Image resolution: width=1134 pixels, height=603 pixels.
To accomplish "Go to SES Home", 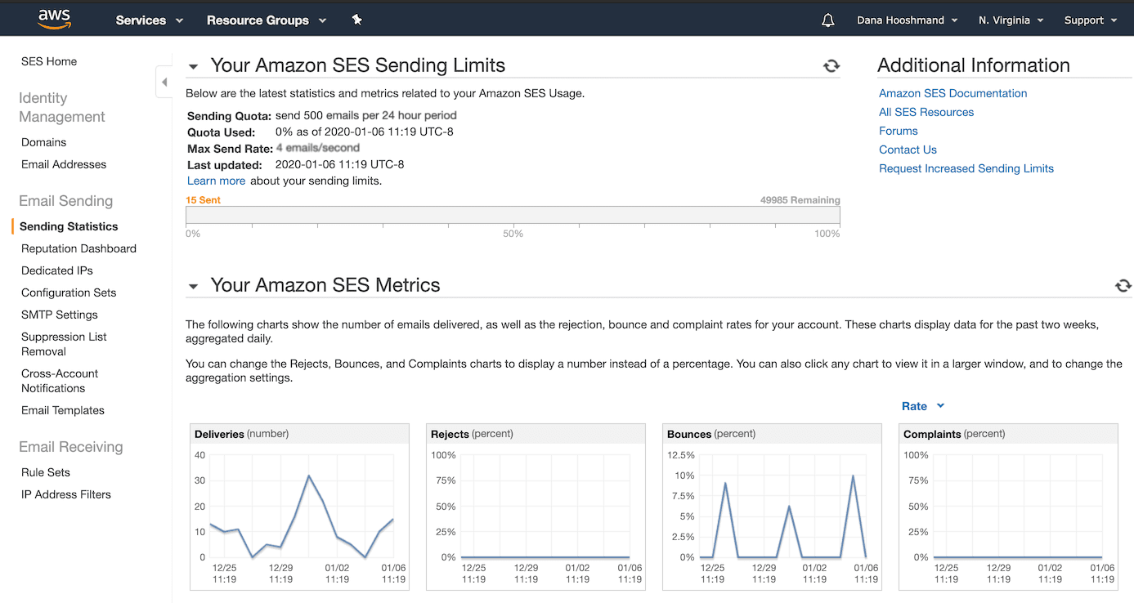I will [x=49, y=61].
